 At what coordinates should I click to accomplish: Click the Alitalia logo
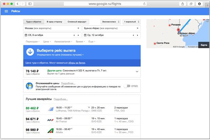pos(50,131)
